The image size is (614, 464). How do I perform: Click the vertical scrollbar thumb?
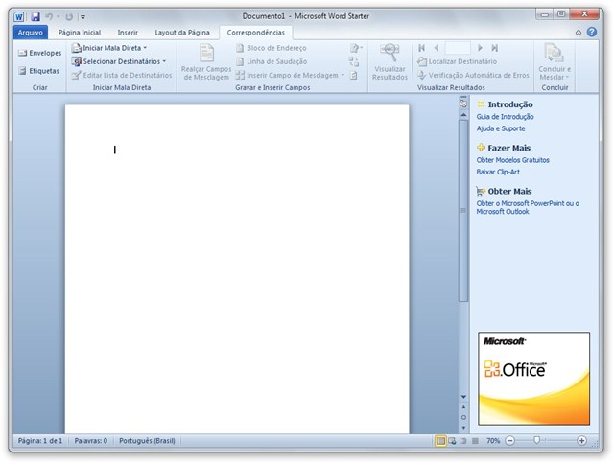click(463, 211)
